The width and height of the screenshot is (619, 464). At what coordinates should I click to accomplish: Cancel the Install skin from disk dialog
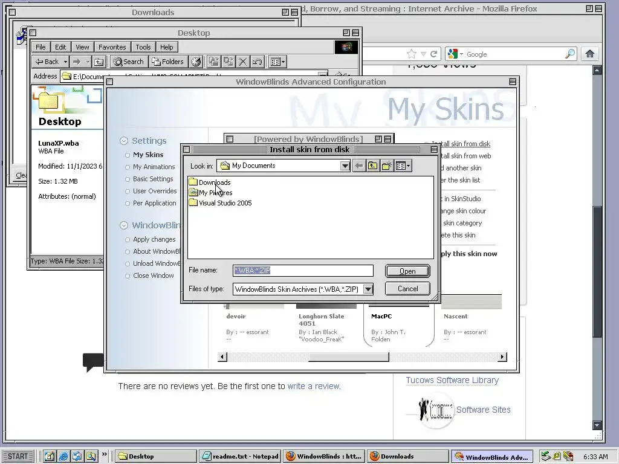pos(407,288)
